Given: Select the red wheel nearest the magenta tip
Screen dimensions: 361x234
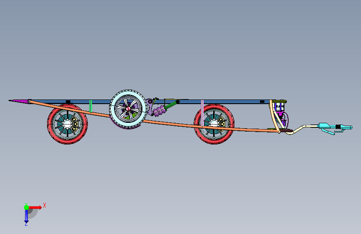Looking at the screenshot, I should tap(67, 124).
